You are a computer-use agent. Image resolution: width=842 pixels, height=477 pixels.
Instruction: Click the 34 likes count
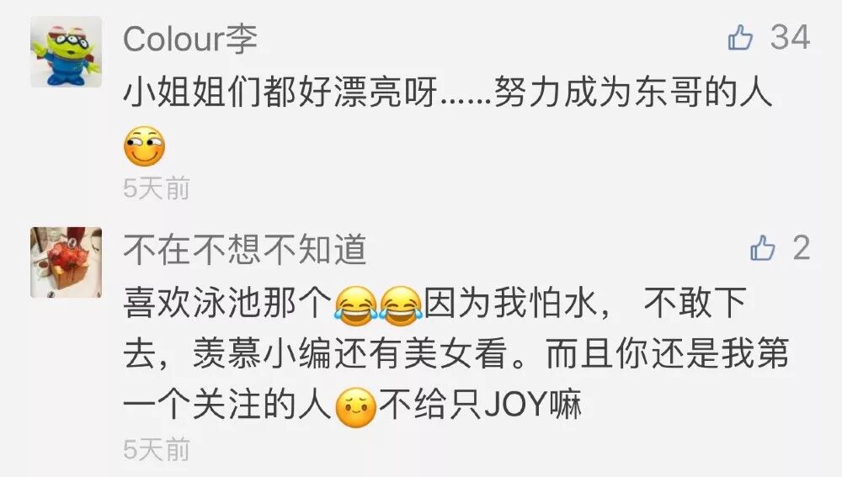[x=790, y=38]
